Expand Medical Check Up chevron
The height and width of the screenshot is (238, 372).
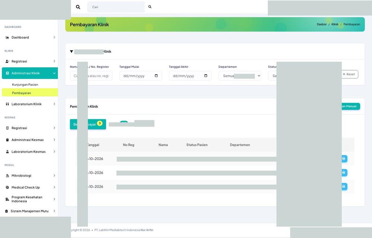(54, 188)
